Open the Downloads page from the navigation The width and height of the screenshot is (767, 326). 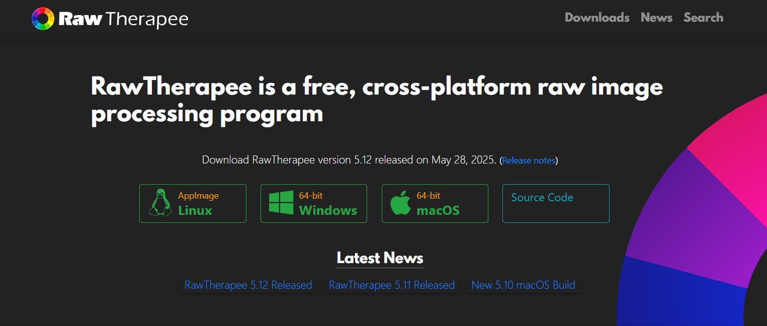coord(597,18)
